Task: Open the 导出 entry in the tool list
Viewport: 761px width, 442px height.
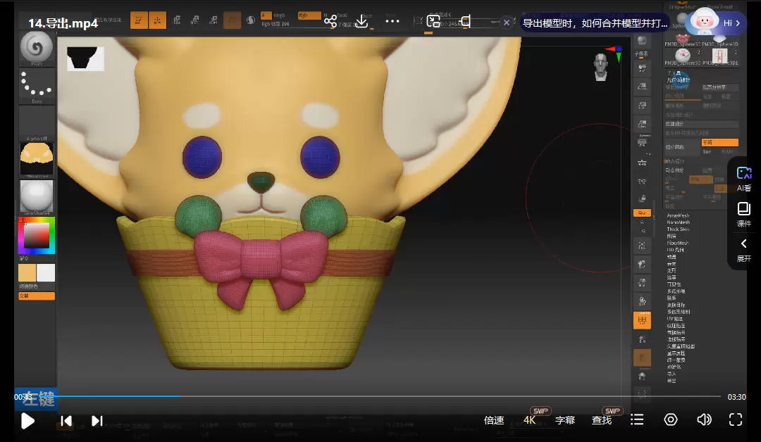Action: tap(672, 381)
